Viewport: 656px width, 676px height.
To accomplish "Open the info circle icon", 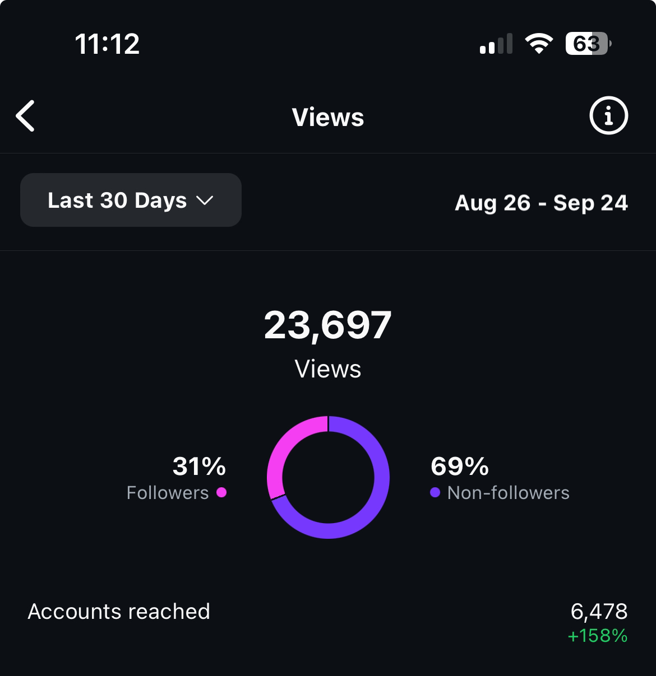I will tap(608, 116).
